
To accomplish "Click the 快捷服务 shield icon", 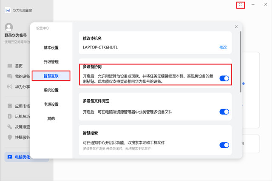I will (x=10, y=137).
